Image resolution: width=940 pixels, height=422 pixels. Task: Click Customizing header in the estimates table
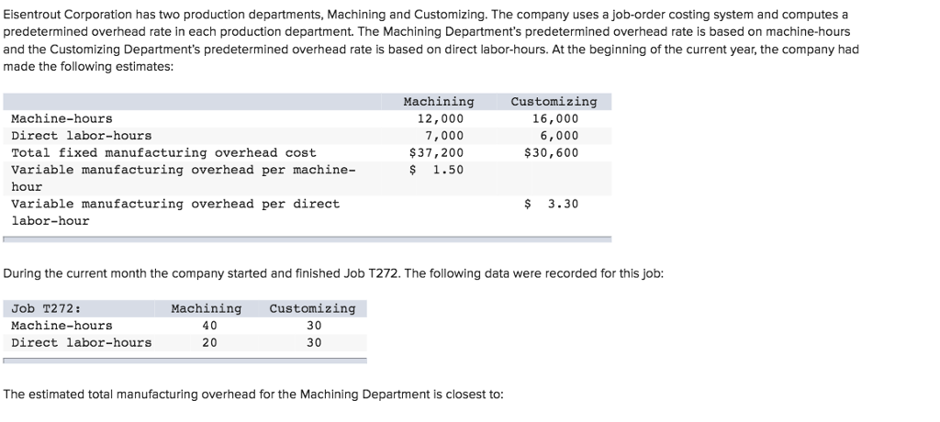pos(554,102)
